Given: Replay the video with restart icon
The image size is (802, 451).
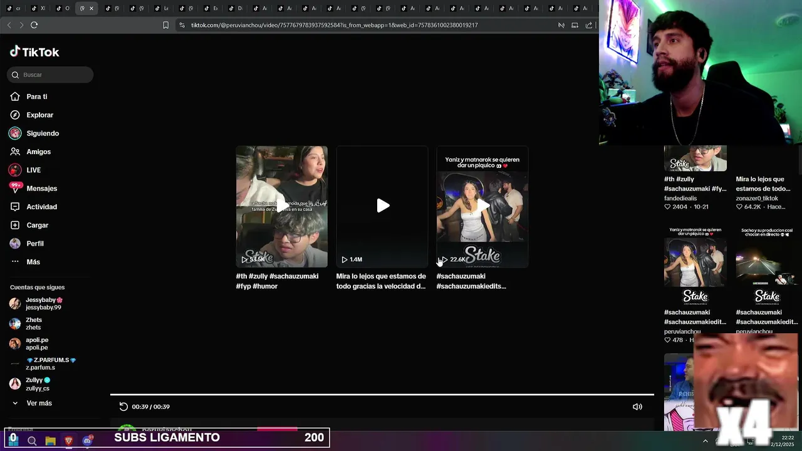Looking at the screenshot, I should (x=123, y=407).
